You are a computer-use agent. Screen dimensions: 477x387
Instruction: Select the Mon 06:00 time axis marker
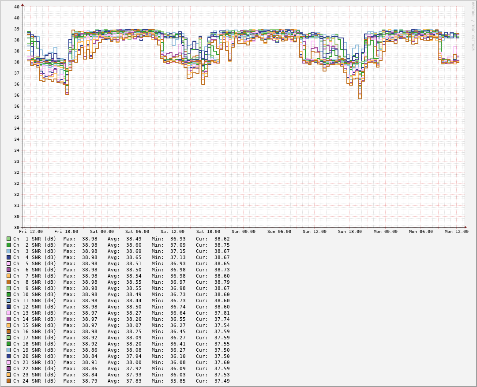[x=421, y=232]
